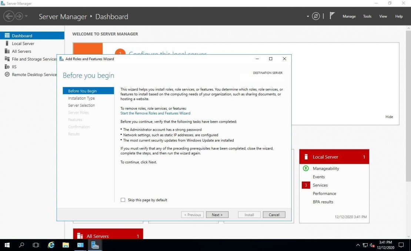Open Windows Search from the taskbar

click(21, 245)
